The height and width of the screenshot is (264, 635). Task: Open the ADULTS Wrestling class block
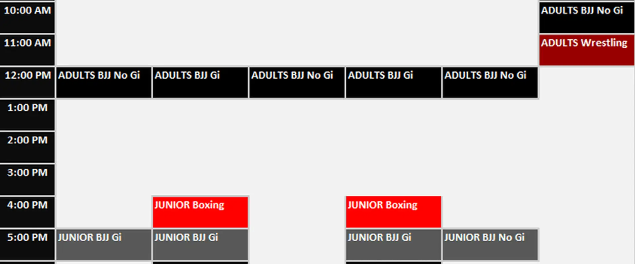[x=586, y=49]
